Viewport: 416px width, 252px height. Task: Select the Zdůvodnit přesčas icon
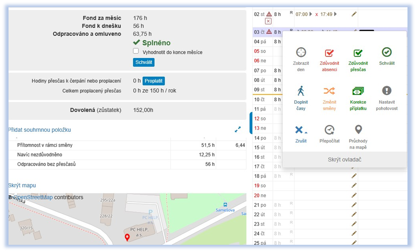coord(358,53)
